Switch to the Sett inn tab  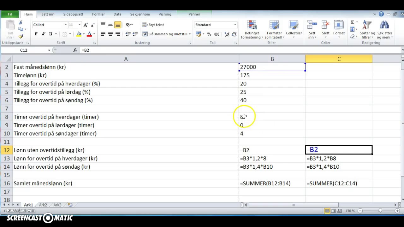48,14
